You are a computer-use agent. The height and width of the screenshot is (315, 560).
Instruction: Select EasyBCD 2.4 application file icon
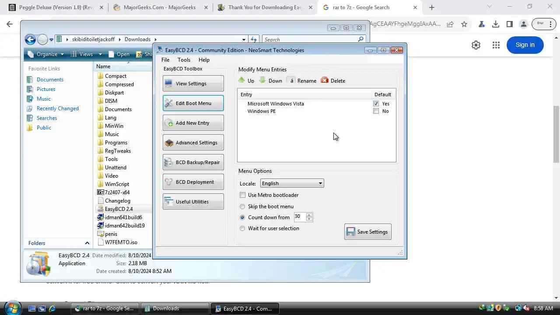point(100,209)
